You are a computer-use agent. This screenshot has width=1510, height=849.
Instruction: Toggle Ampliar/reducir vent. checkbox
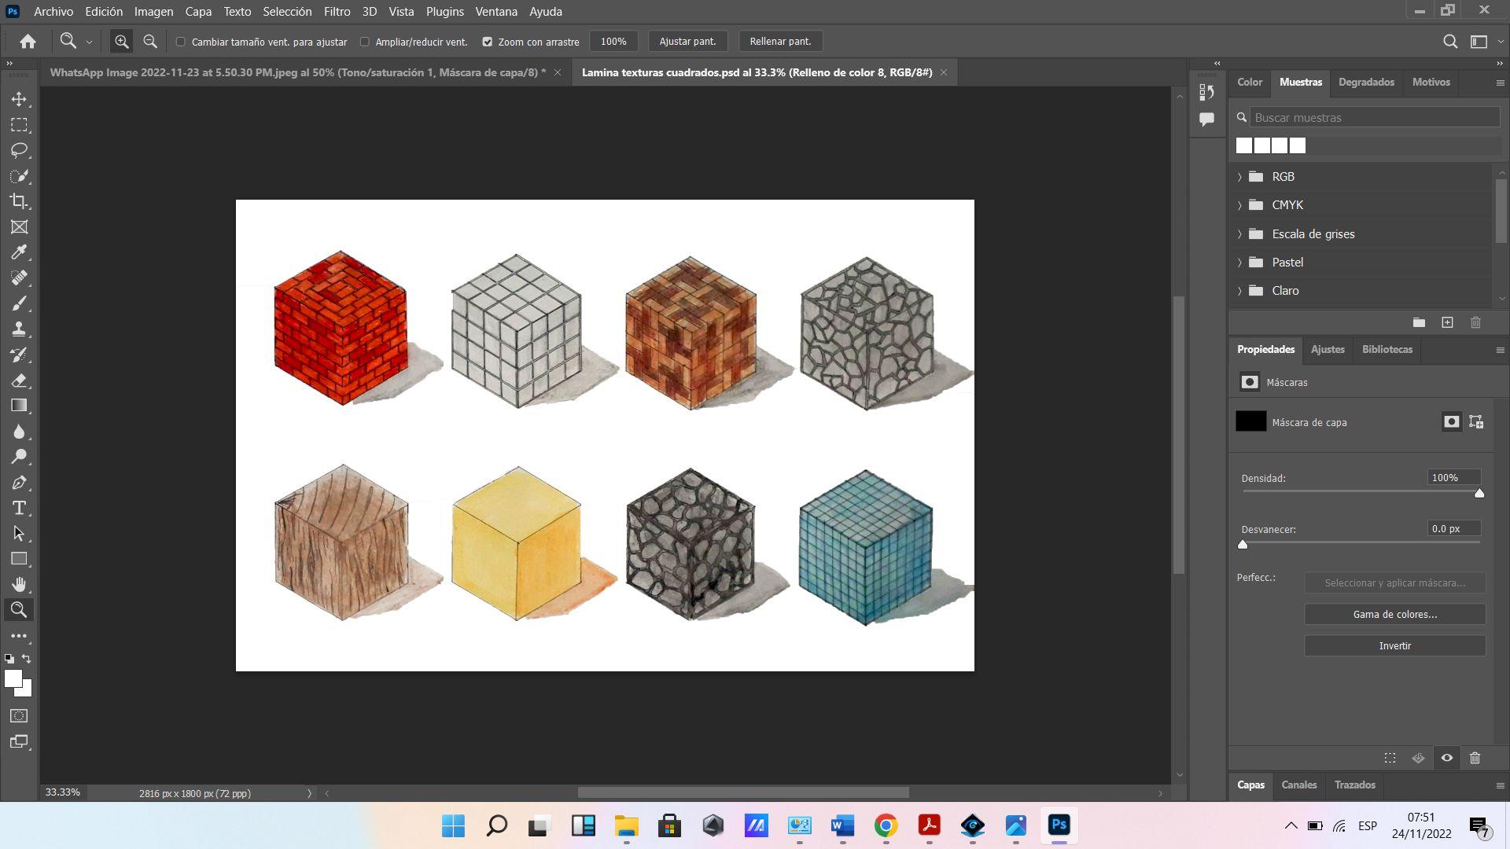point(365,42)
